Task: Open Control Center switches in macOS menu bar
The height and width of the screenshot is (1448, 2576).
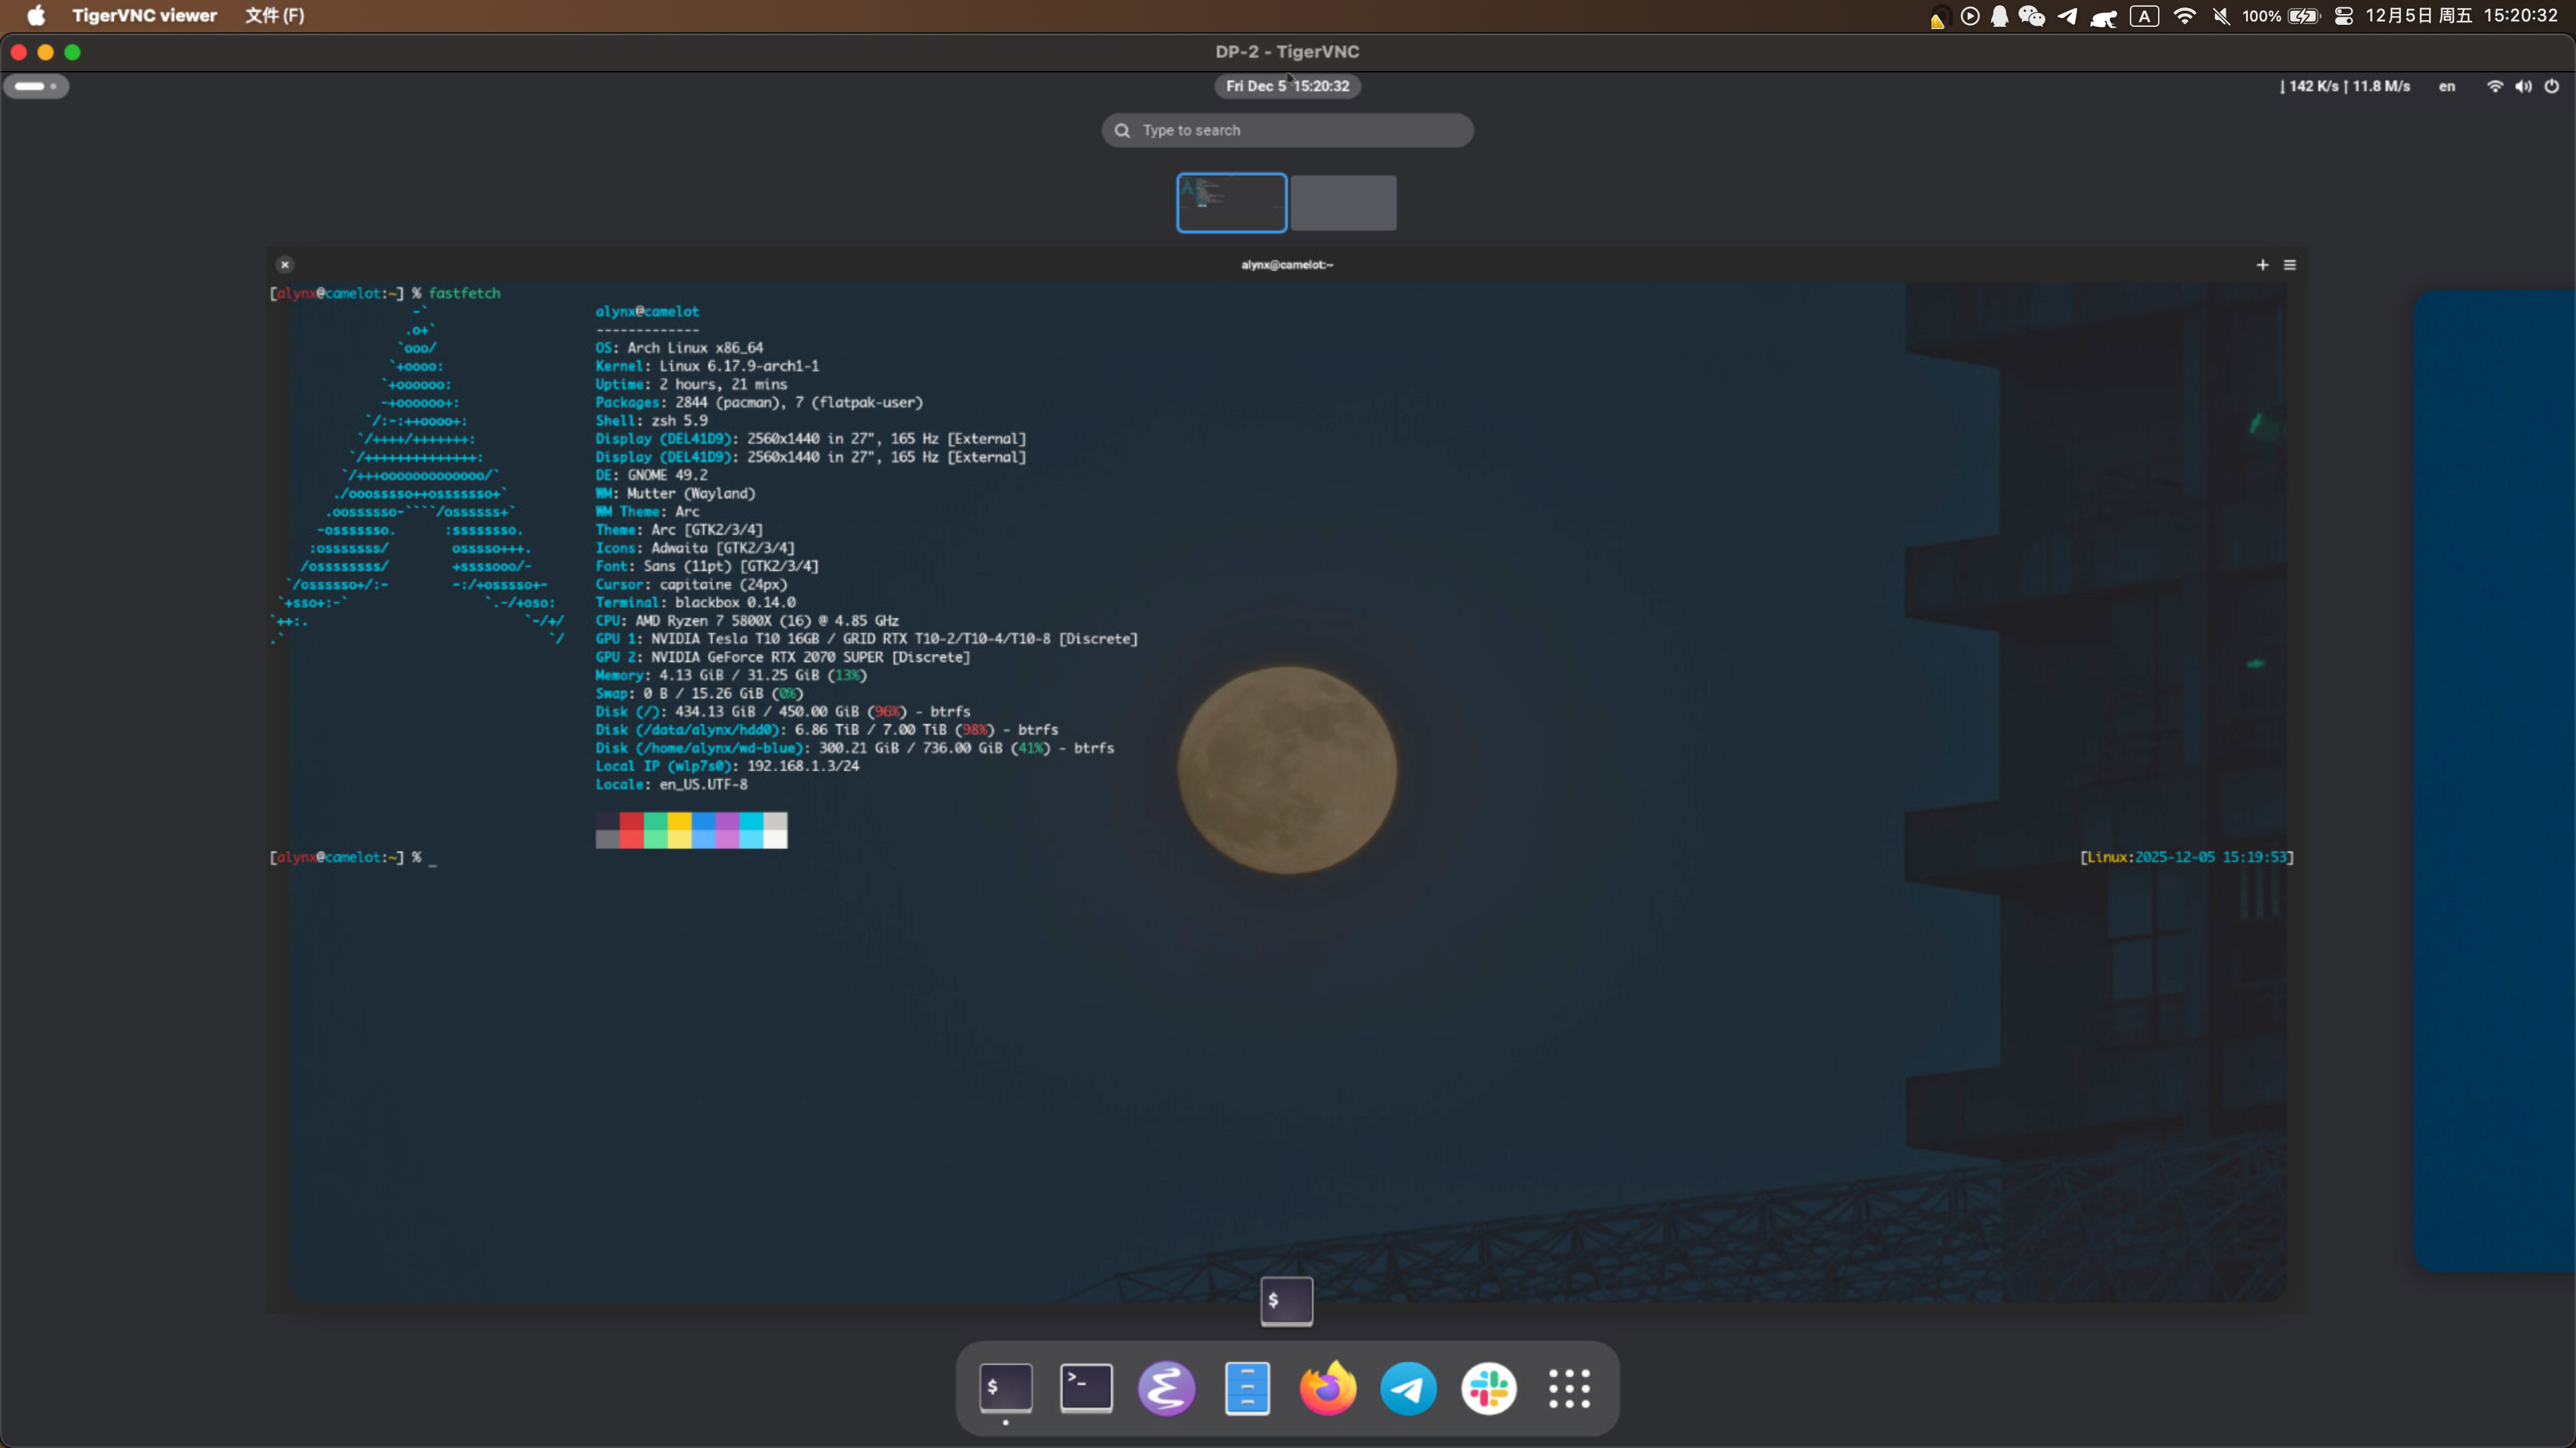Action: [2344, 16]
